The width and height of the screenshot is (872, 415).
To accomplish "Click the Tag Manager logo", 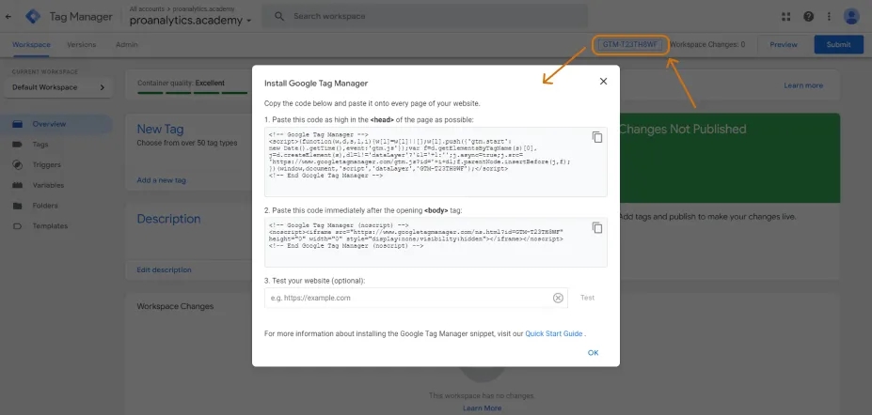I will (33, 17).
